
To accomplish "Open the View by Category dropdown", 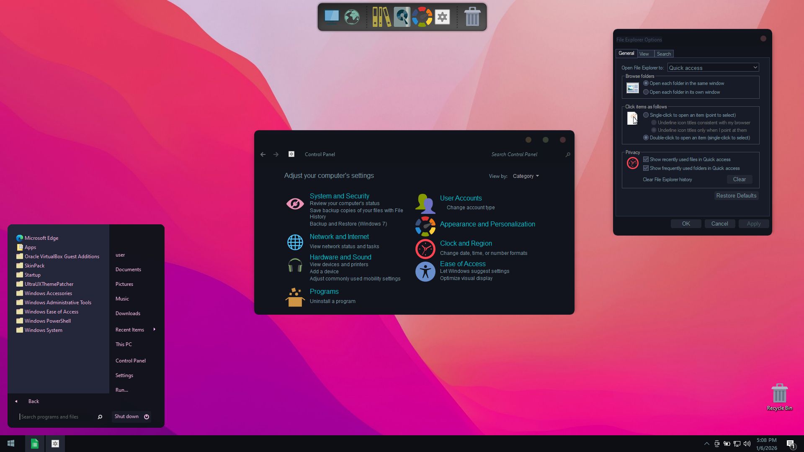I will (x=526, y=176).
